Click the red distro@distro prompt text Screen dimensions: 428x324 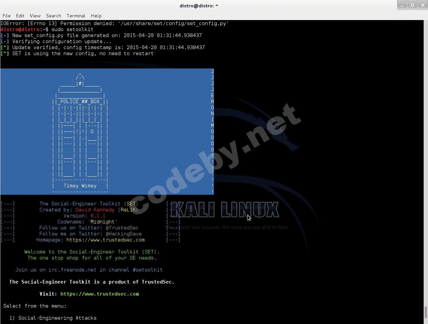click(x=20, y=29)
